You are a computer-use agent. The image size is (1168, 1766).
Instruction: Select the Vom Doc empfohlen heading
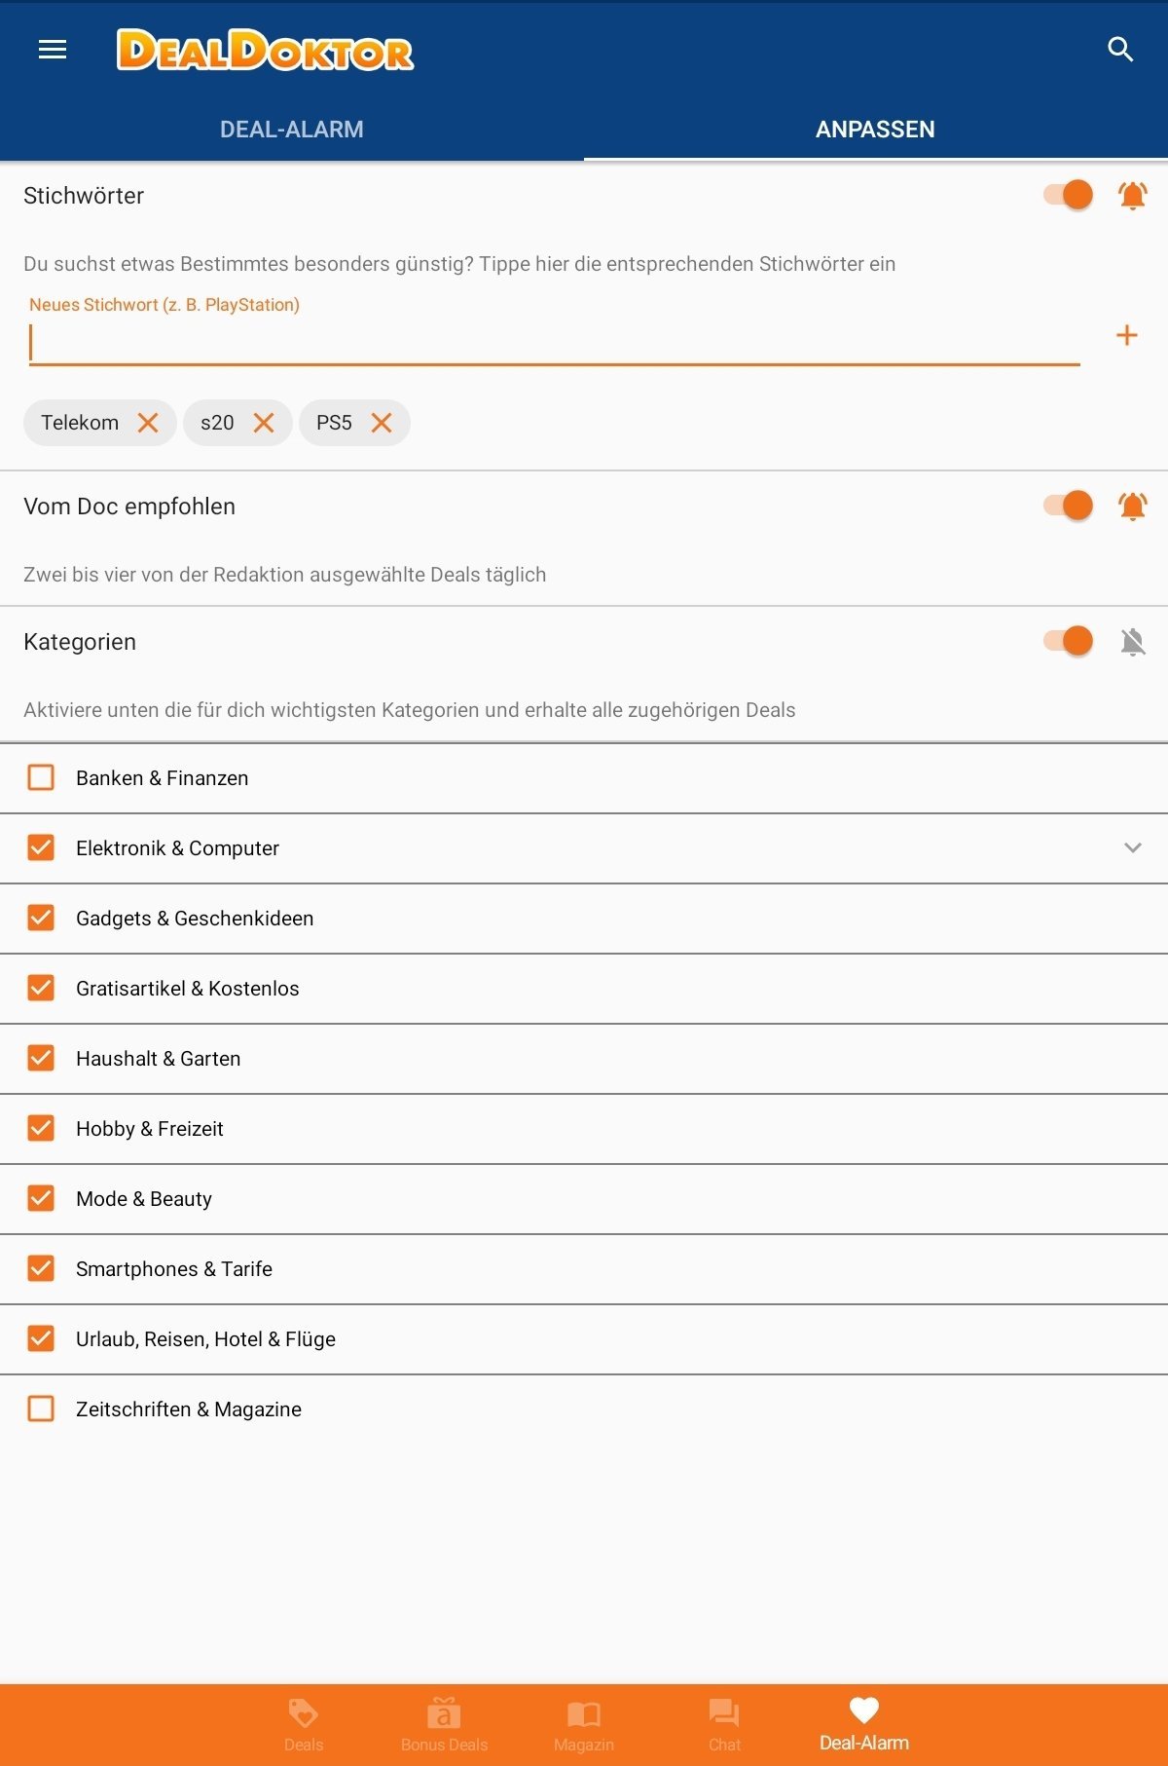coord(129,507)
